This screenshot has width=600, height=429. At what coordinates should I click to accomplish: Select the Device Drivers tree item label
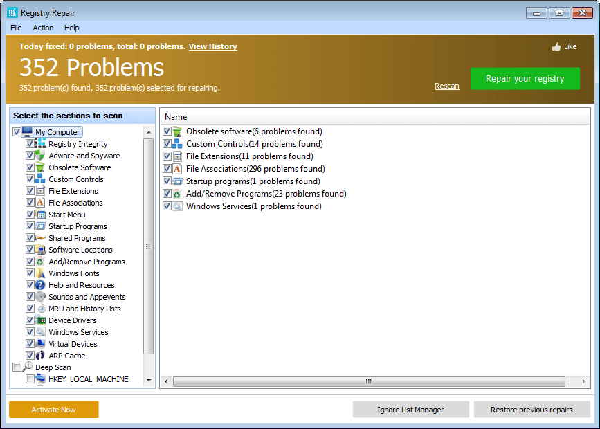pyautogui.click(x=73, y=320)
